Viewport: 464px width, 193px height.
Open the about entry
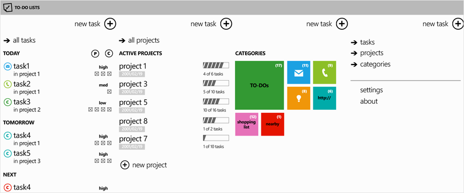pos(368,101)
